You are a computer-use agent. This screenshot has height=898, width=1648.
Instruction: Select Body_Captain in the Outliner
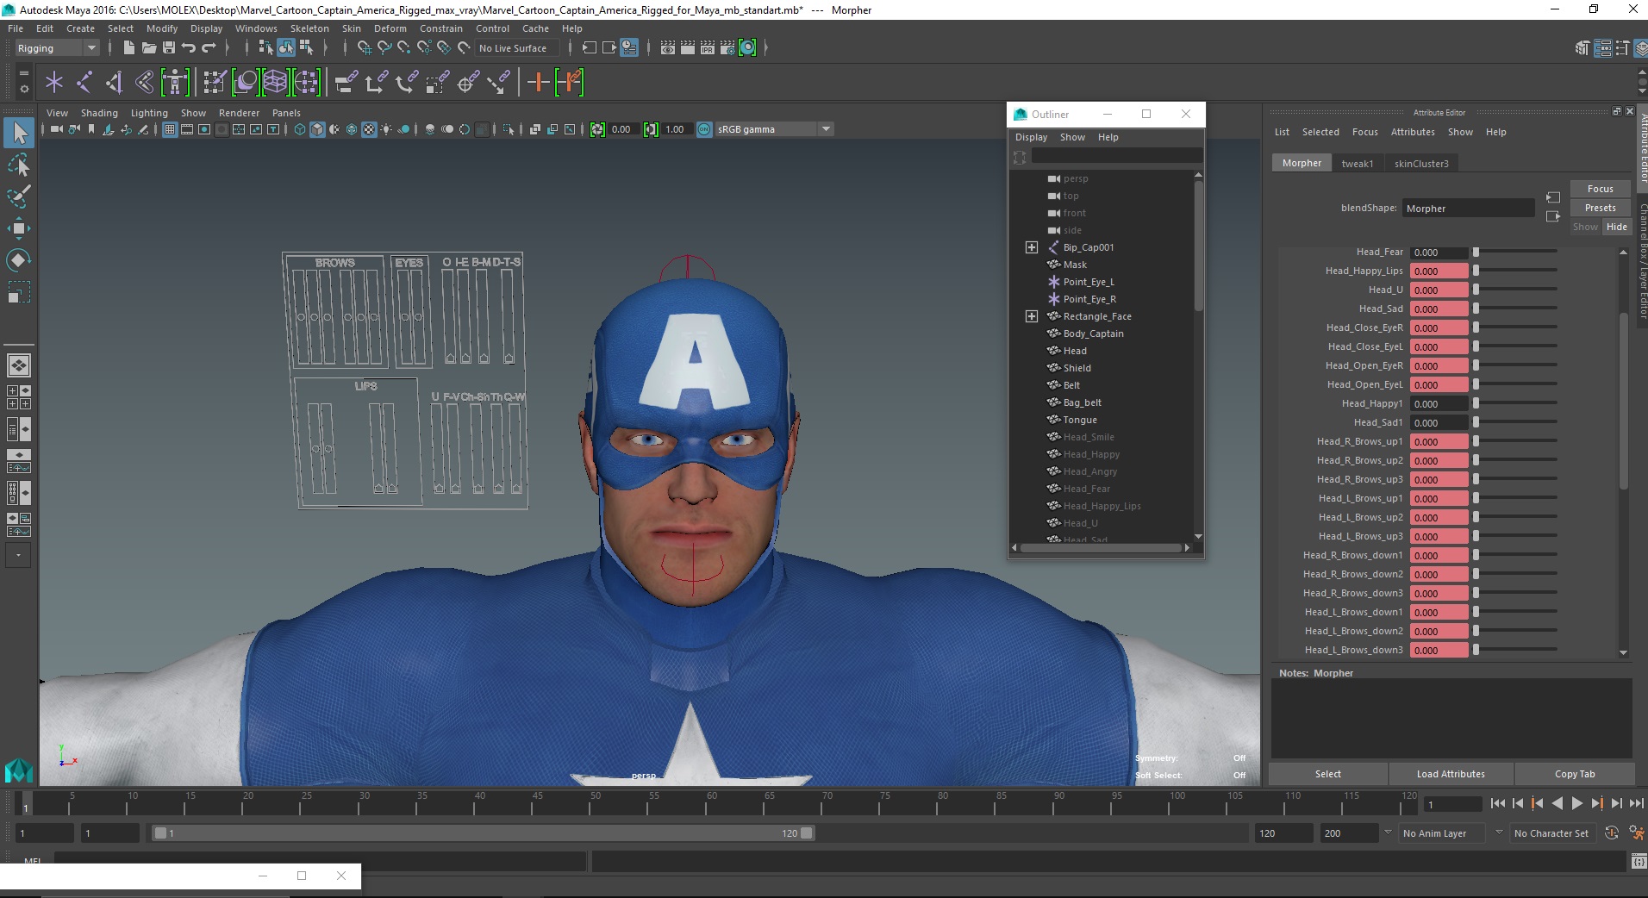click(x=1093, y=334)
